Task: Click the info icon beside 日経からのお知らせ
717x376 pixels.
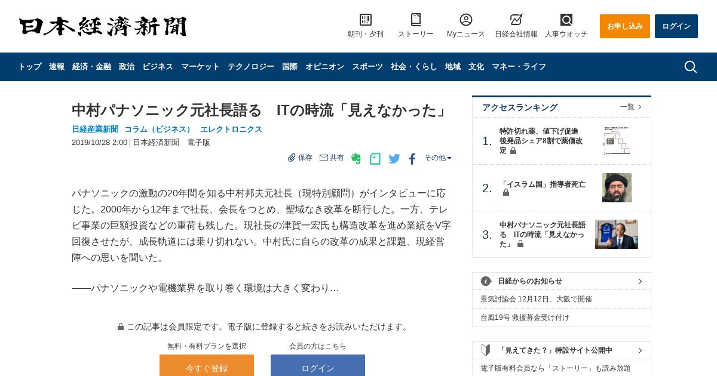Action: [486, 281]
